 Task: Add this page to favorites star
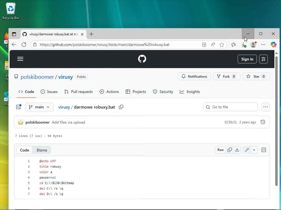click(x=222, y=45)
